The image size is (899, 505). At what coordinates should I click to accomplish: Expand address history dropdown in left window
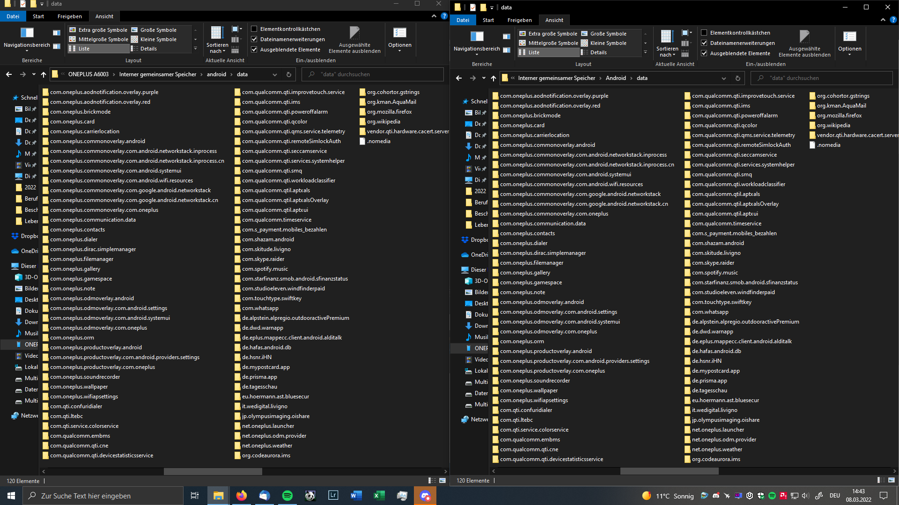(x=275, y=74)
